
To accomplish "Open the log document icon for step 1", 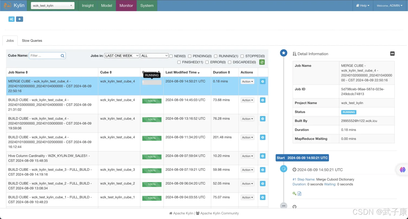I will [299, 194].
